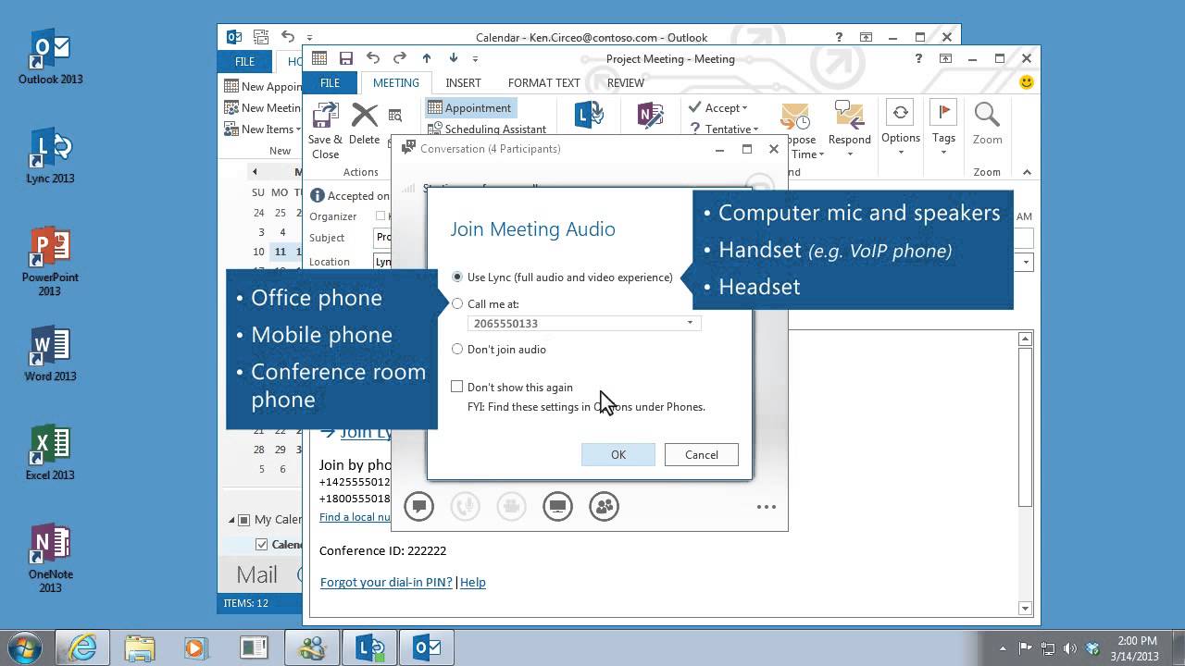The height and width of the screenshot is (666, 1185).
Task: Click the video camera icon in conversation
Action: point(511,506)
